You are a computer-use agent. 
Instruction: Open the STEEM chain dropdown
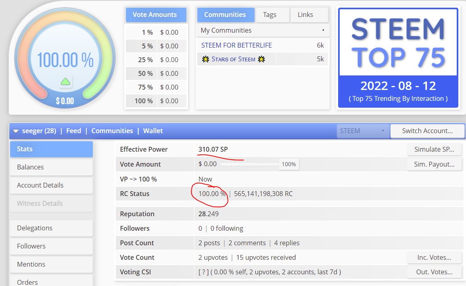pos(363,131)
